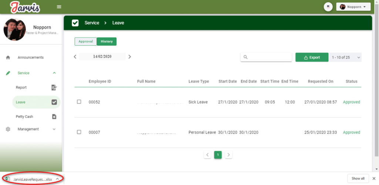Click the Petty Cash icon
The width and height of the screenshot is (379, 185).
tap(54, 116)
